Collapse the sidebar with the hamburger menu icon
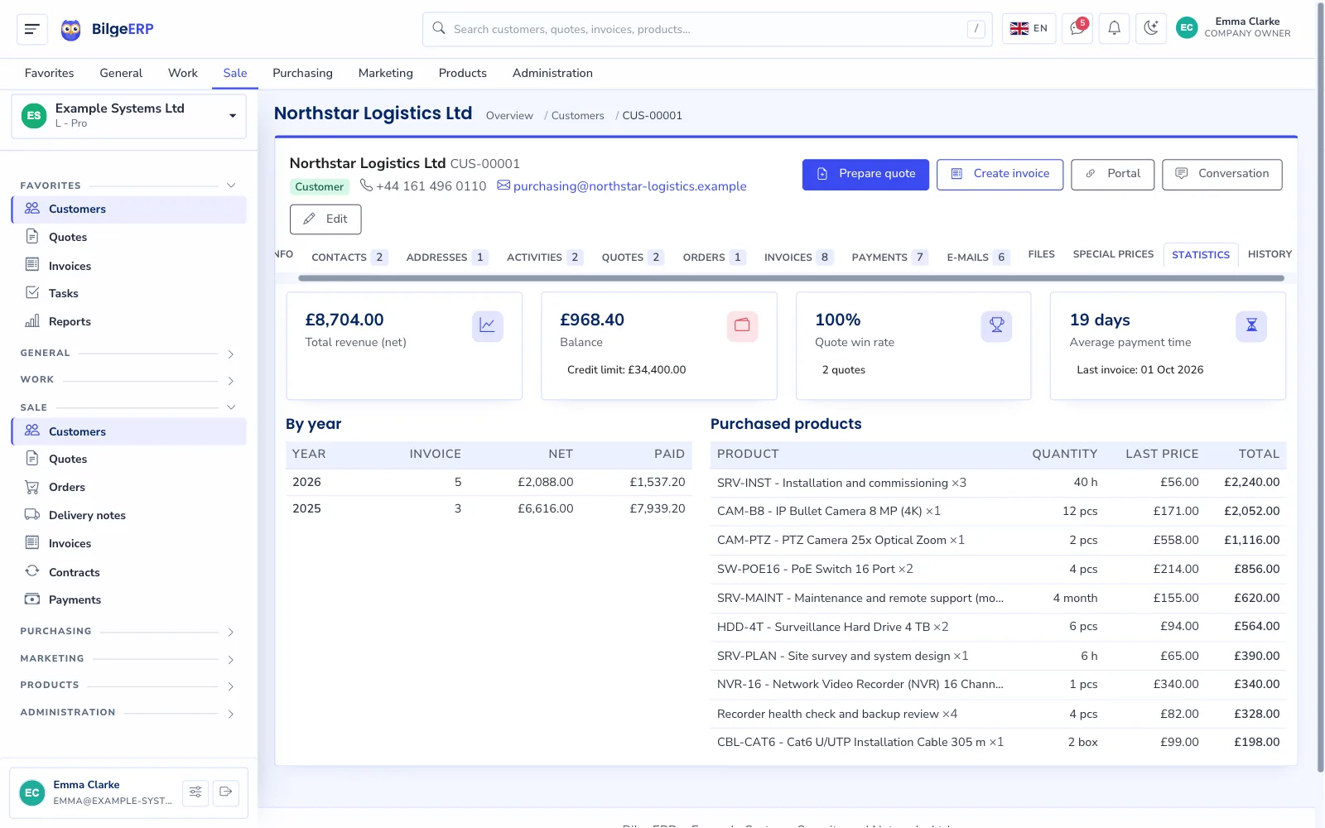Viewport: 1325px width, 828px height. [32, 29]
